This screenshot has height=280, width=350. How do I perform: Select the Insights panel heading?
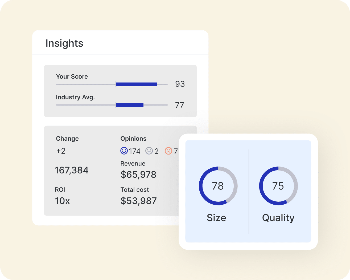coord(64,43)
